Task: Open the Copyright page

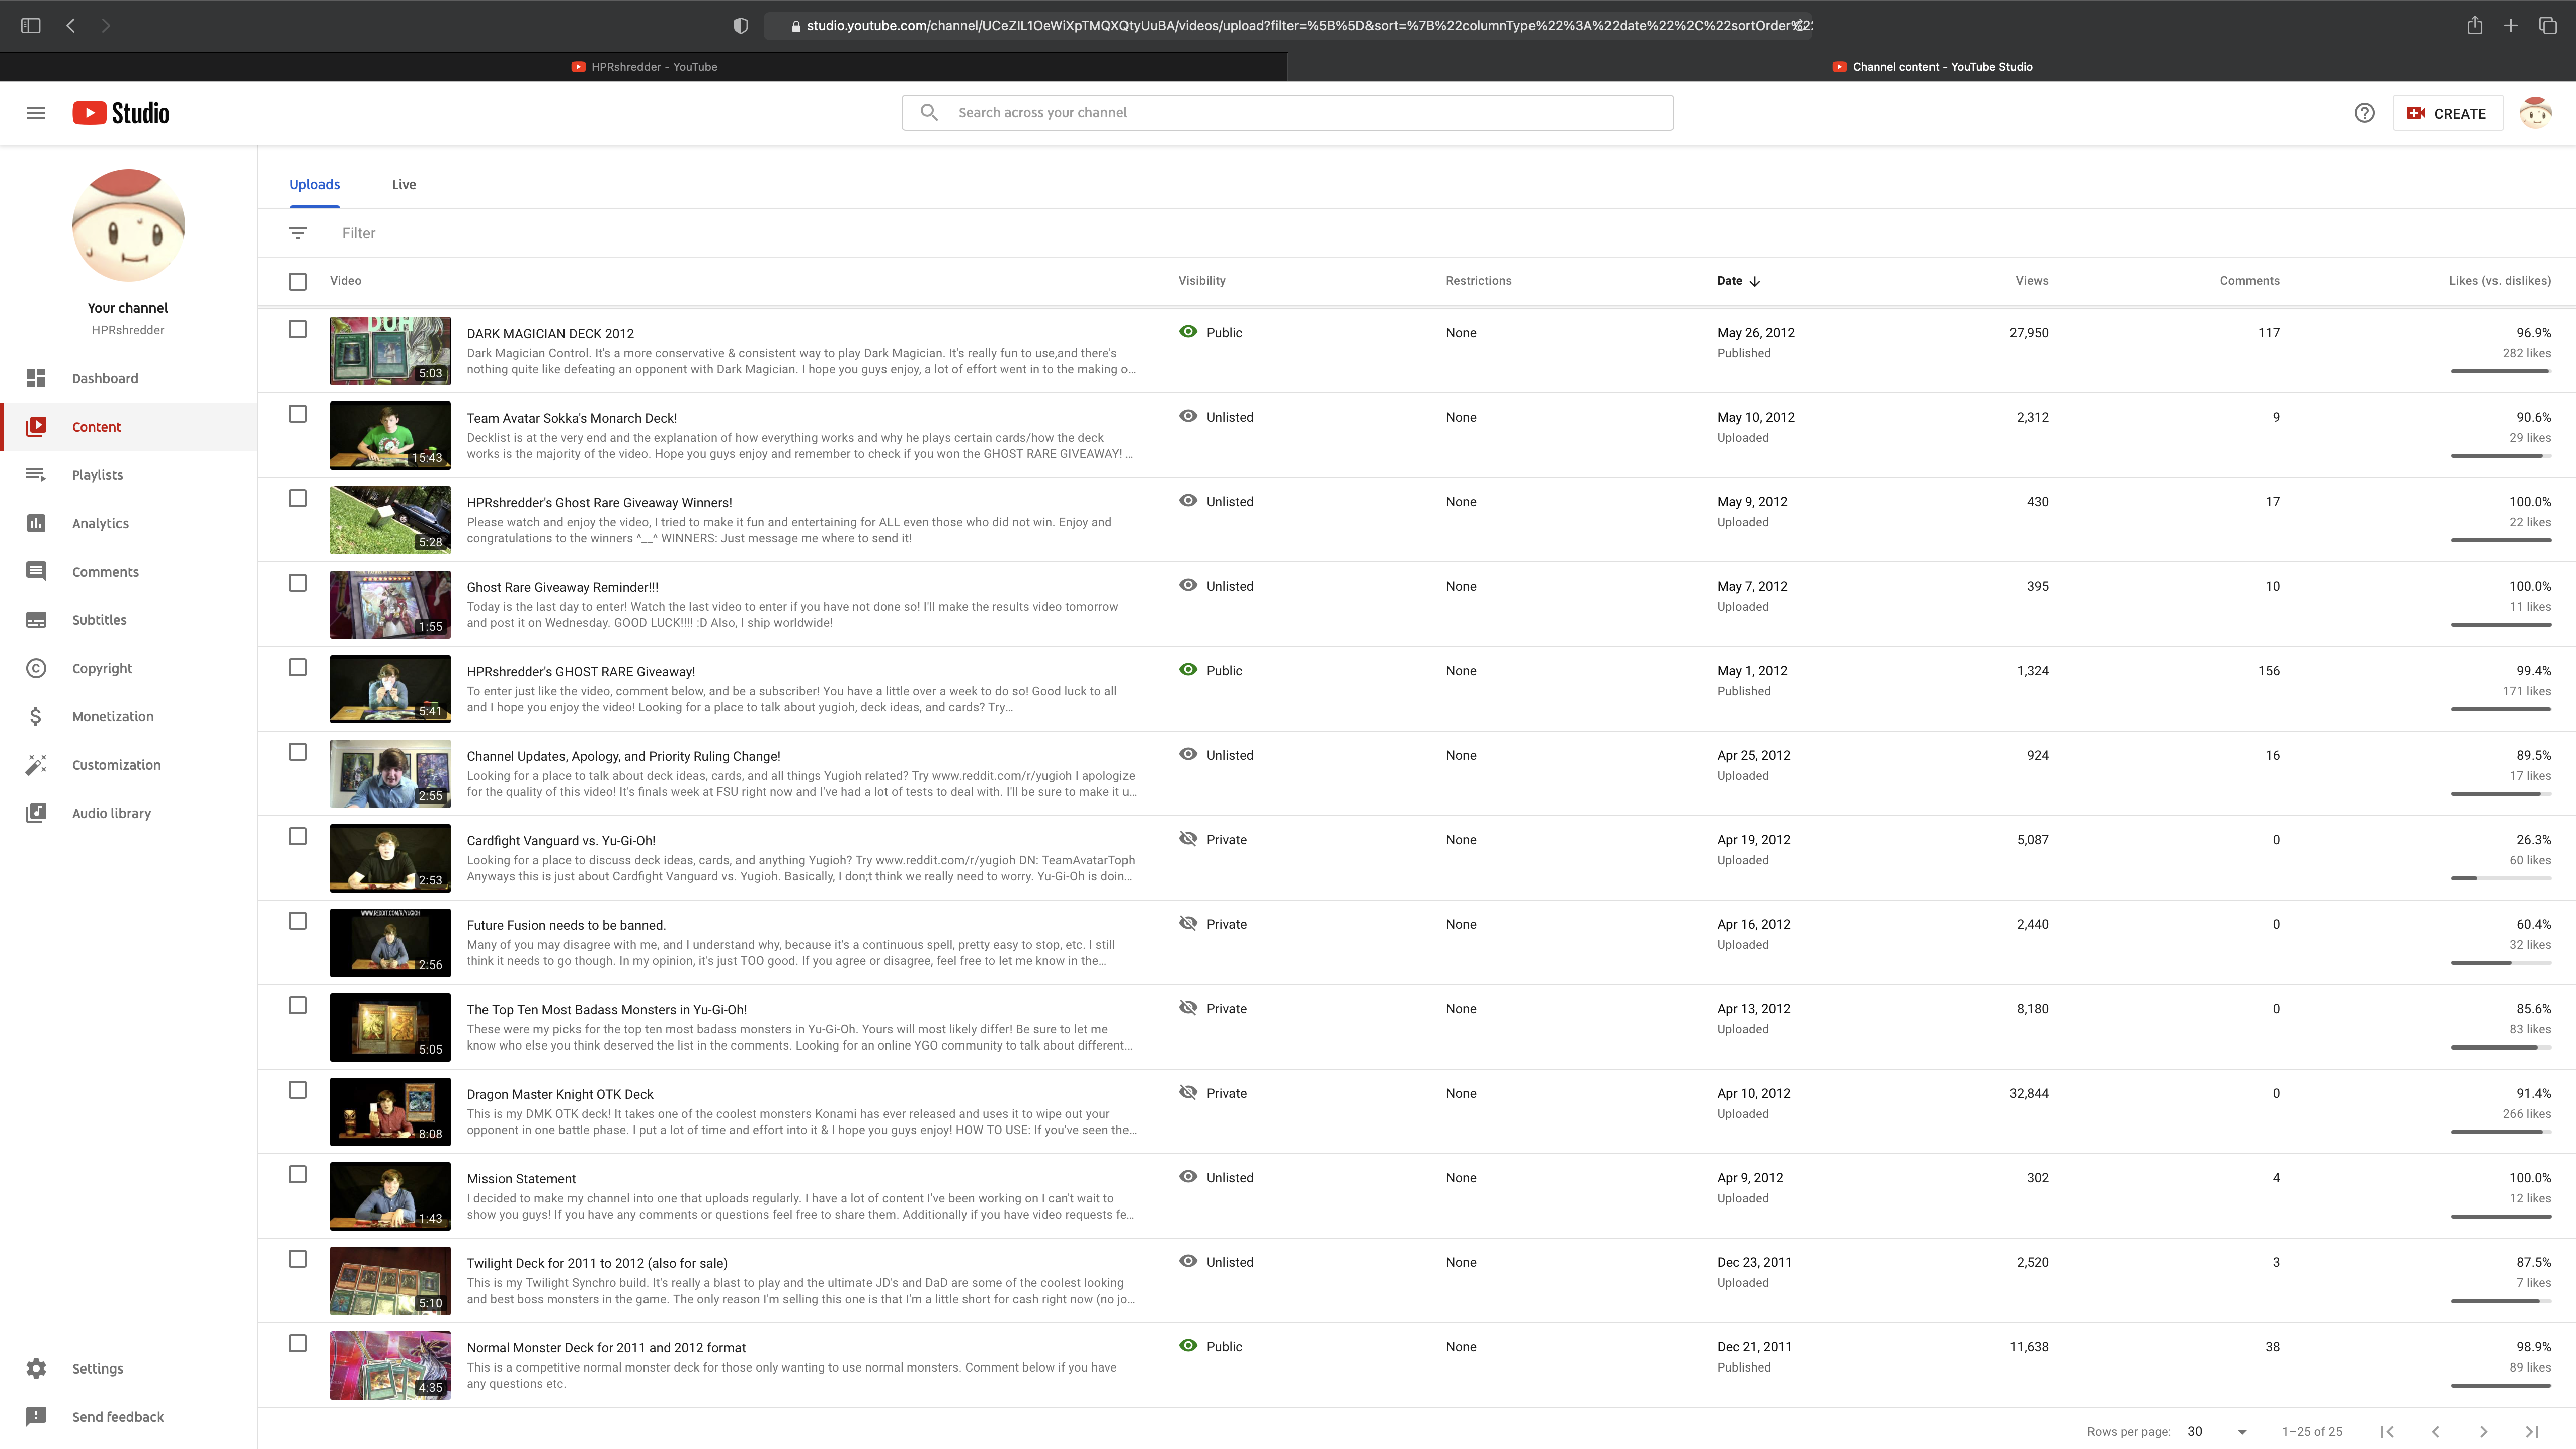Action: 101,668
